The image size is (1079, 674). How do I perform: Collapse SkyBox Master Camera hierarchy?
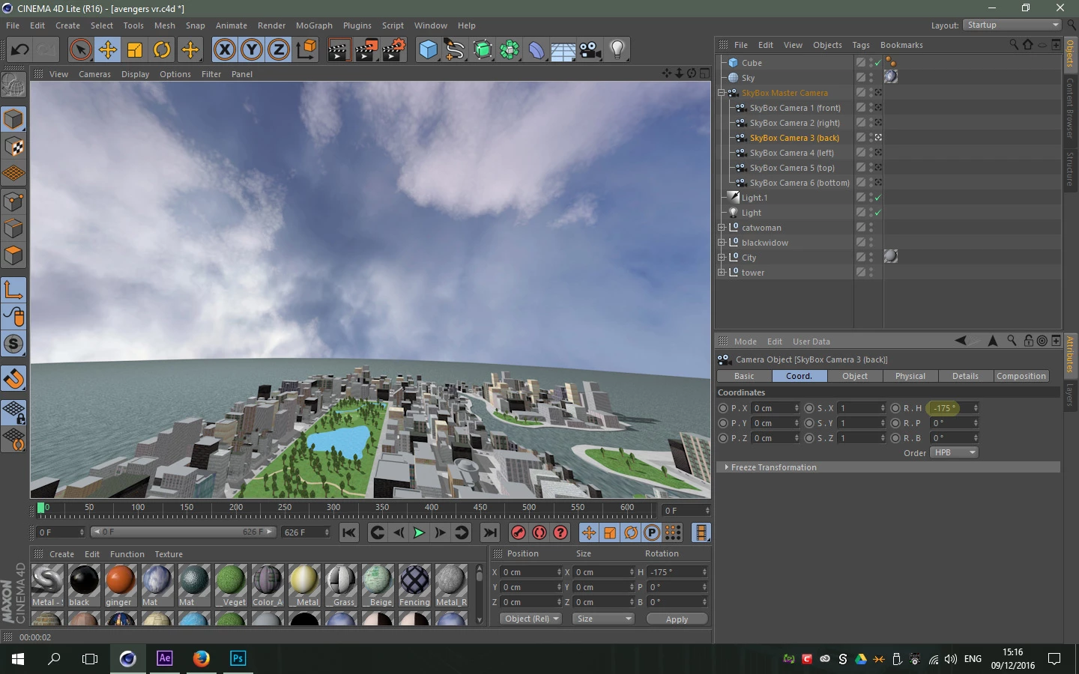[722, 93]
